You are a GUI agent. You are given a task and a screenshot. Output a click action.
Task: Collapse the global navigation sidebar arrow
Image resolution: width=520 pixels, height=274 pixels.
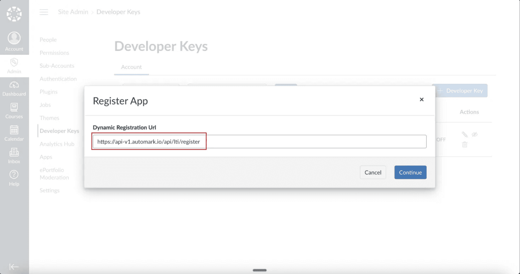pos(14,267)
